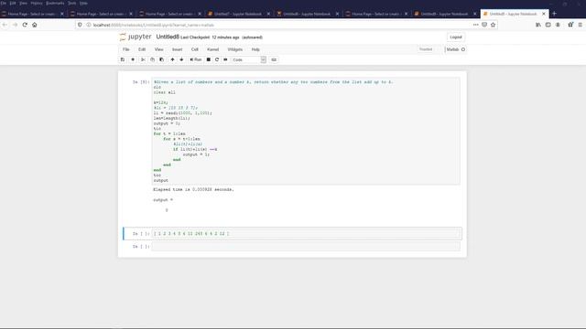
Task: Click the Jupyter logo
Action: pyautogui.click(x=136, y=37)
